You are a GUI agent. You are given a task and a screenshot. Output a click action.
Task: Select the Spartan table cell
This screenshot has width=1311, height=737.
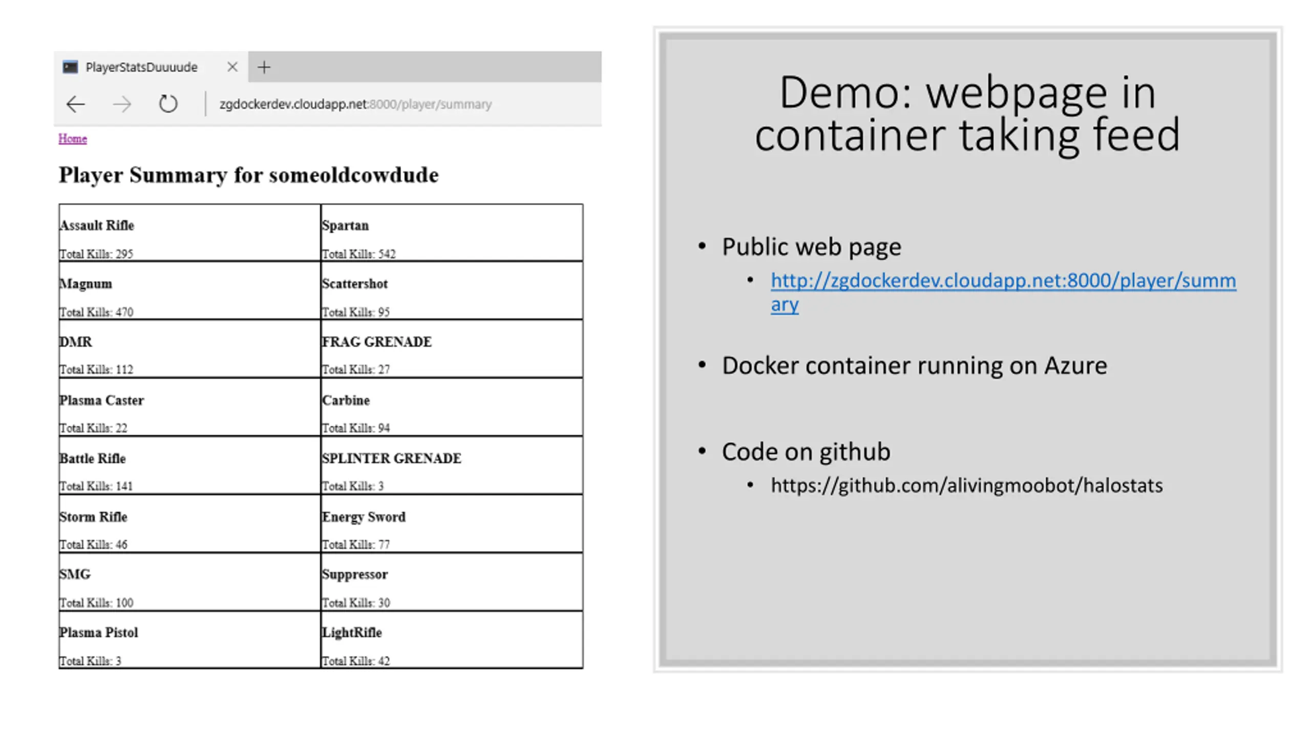pyautogui.click(x=452, y=233)
